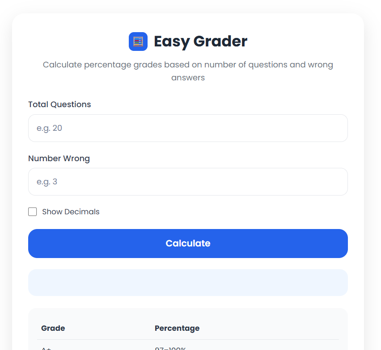This screenshot has height=350, width=381.
Task: Select the Total Questions label
Action: click(x=59, y=104)
